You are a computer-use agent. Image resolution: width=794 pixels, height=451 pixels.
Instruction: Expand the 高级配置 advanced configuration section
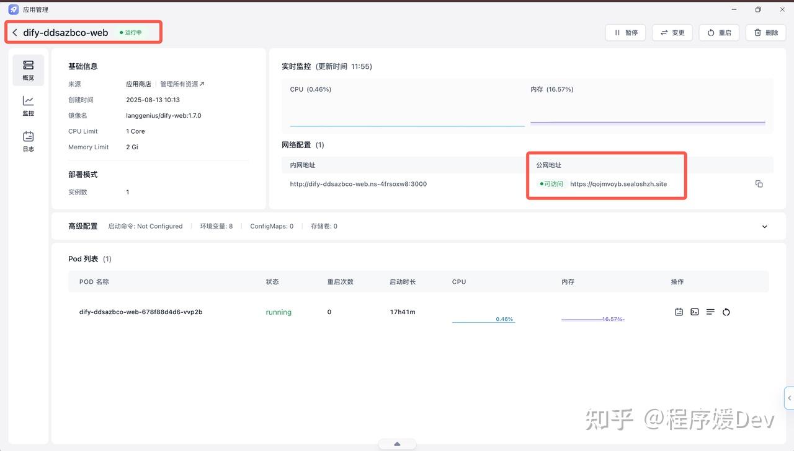point(764,226)
